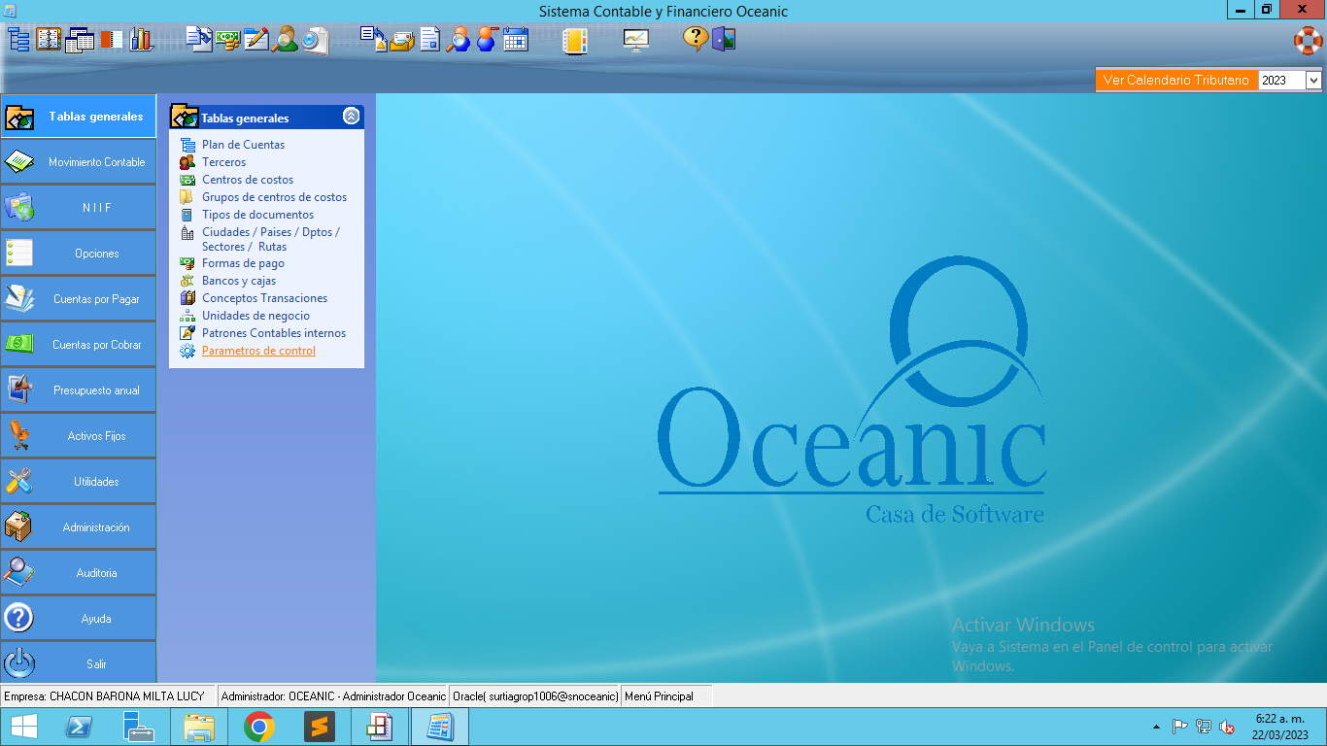The image size is (1327, 746).
Task: Open the Activos Fijos module
Action: pyautogui.click(x=78, y=436)
